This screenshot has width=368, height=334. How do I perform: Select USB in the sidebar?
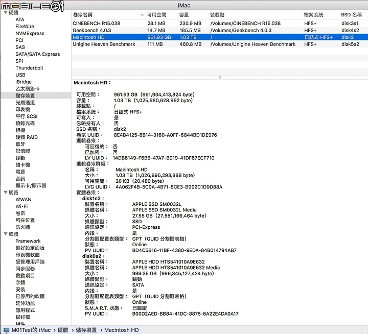coord(20,75)
